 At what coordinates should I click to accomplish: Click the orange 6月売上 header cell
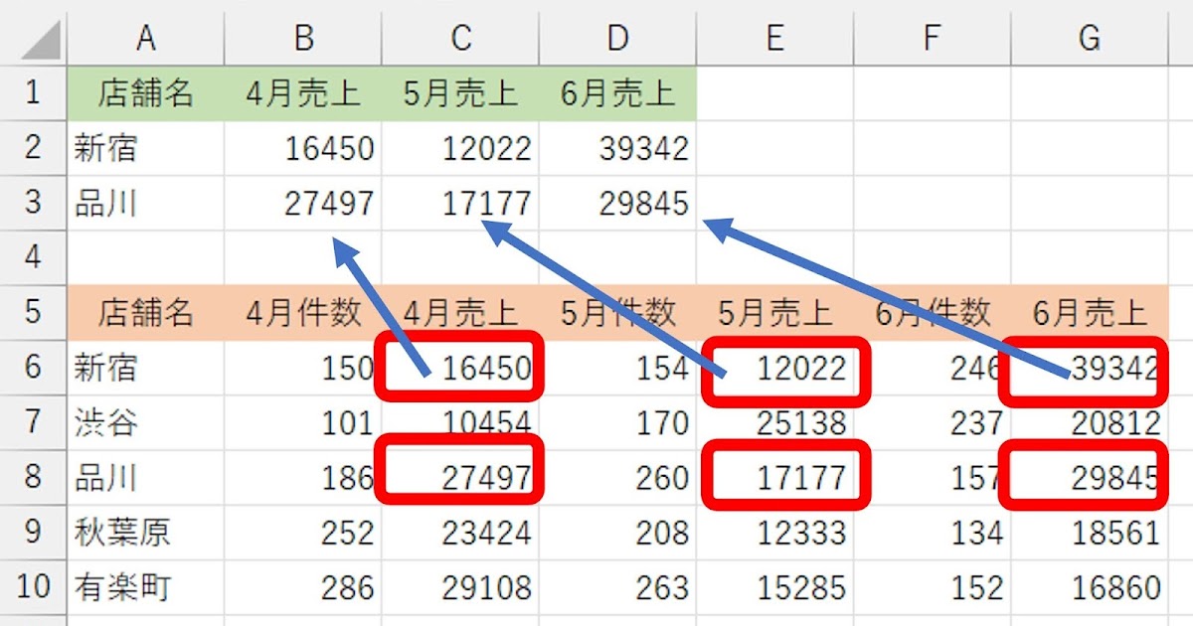pyautogui.click(x=1088, y=313)
